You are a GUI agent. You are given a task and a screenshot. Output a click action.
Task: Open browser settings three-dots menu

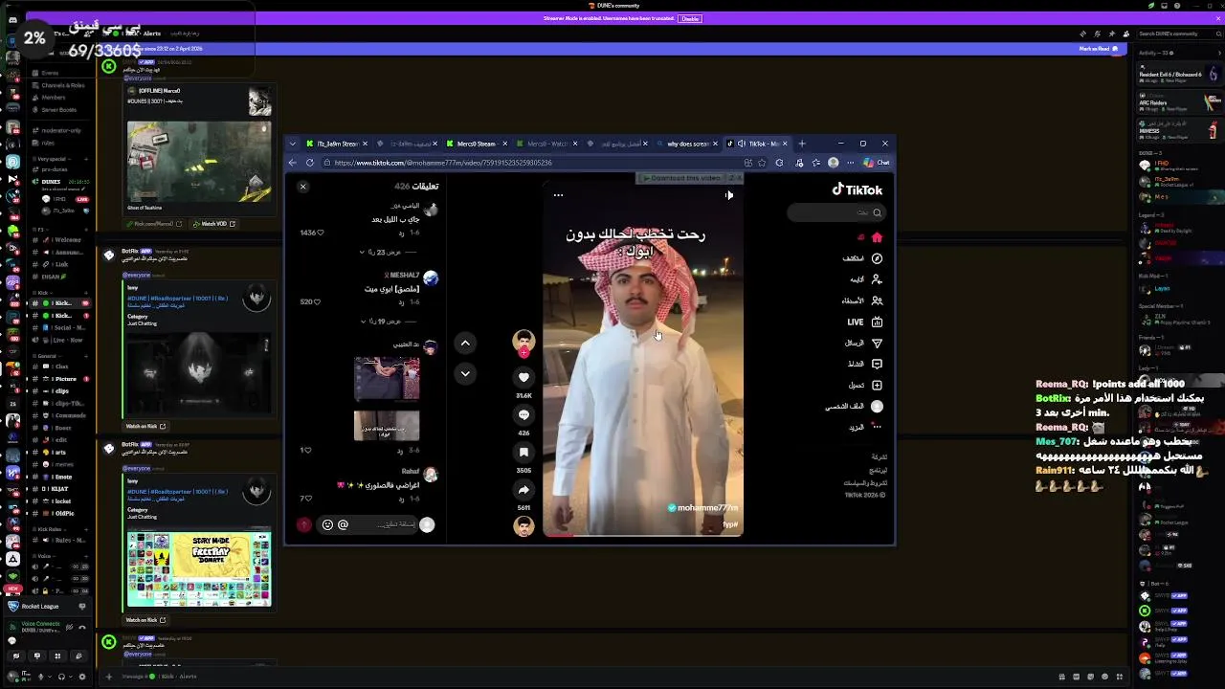(850, 163)
